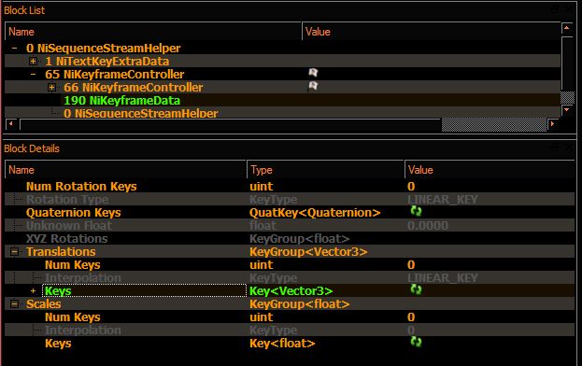
Task: Click Block Details Type column header
Action: pos(325,170)
